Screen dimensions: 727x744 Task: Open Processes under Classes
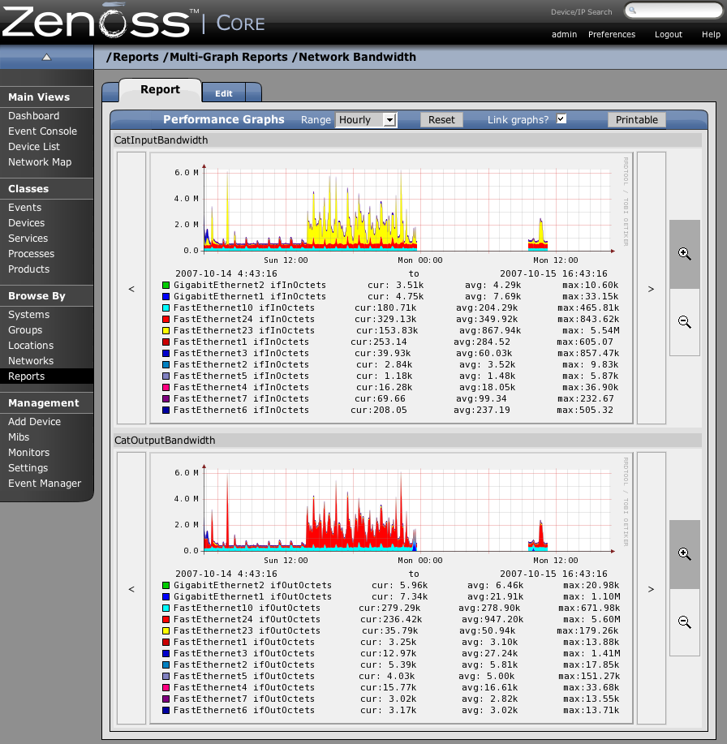click(31, 253)
